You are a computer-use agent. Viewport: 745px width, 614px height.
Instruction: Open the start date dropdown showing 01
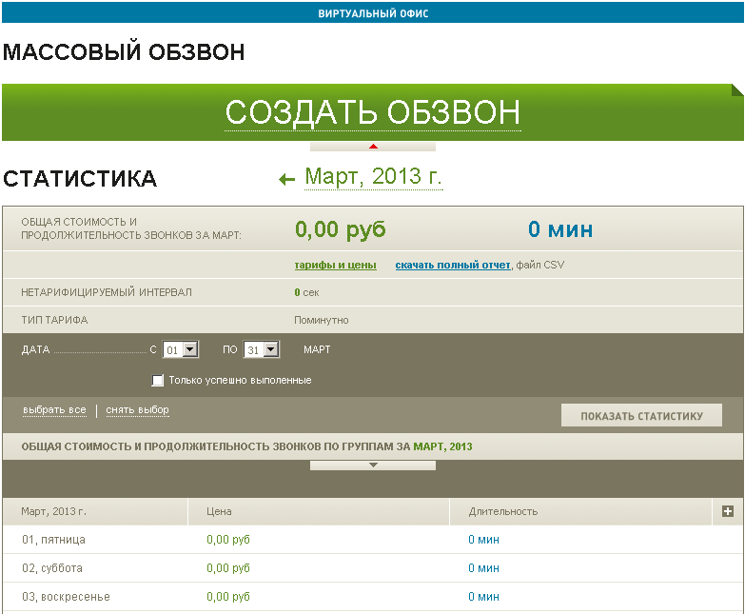181,349
